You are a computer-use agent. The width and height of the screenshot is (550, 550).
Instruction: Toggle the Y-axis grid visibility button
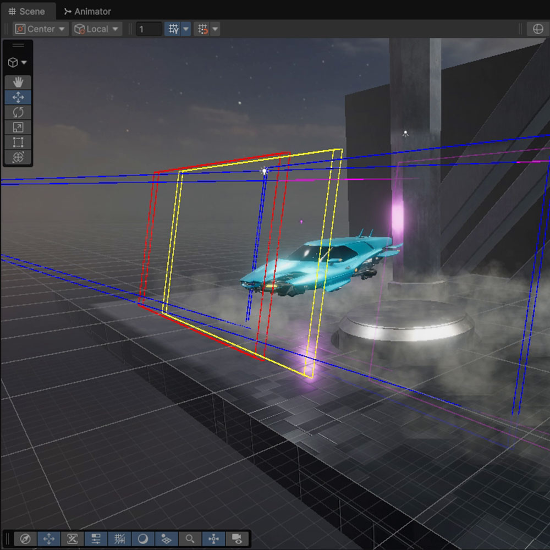click(x=173, y=29)
